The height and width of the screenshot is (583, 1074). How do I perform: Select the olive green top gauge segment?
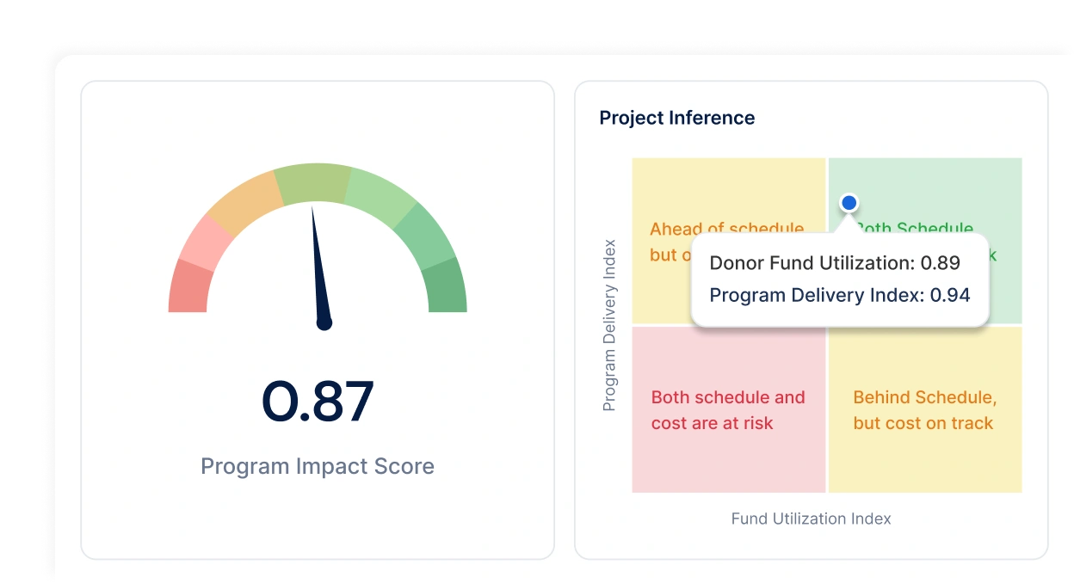tap(313, 182)
